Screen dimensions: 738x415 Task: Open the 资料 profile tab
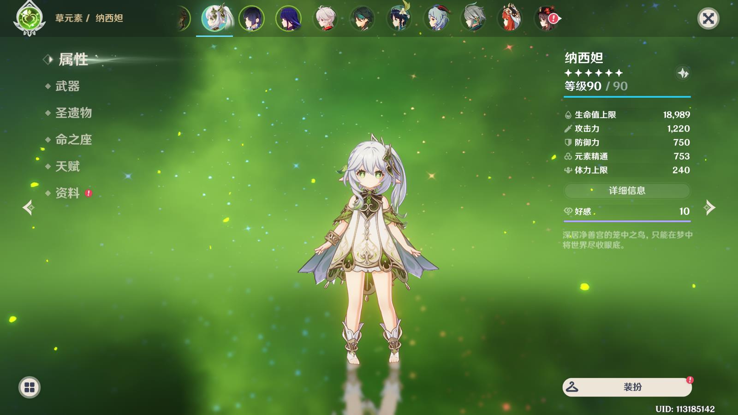tap(67, 193)
